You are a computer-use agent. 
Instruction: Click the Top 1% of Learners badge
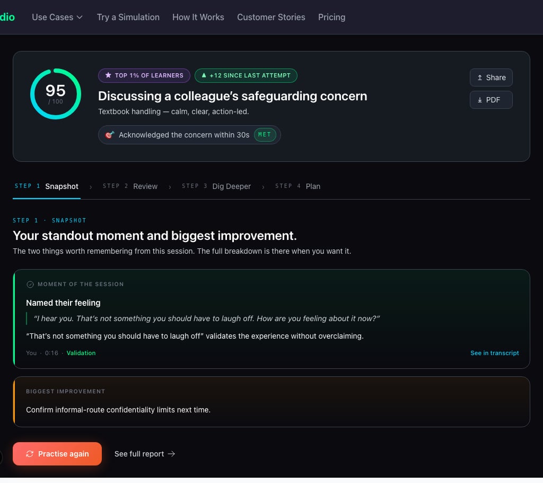coord(144,75)
